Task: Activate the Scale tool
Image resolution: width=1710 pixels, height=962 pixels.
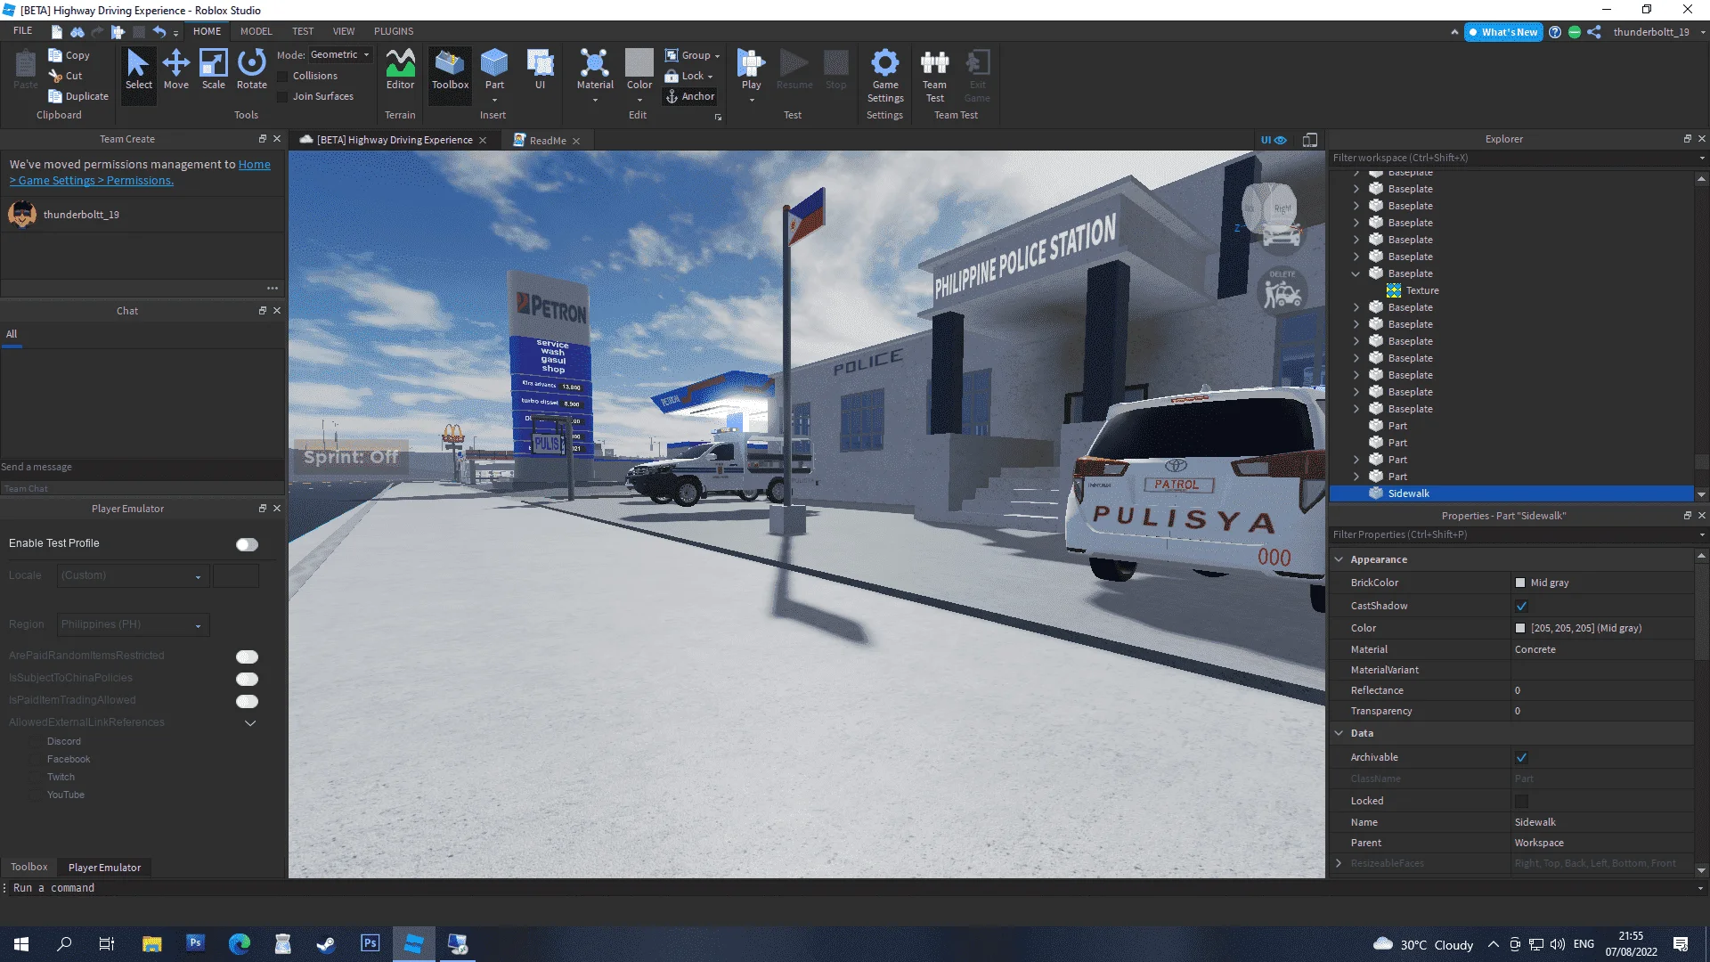Action: click(214, 69)
